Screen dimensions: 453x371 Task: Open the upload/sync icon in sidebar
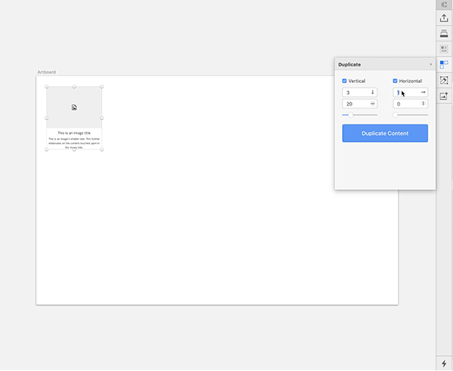(x=444, y=18)
